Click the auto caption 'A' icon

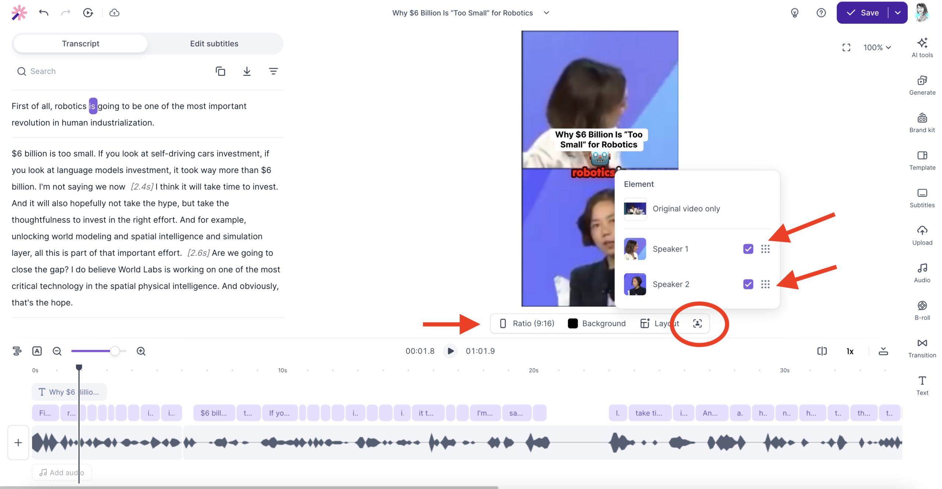[37, 351]
